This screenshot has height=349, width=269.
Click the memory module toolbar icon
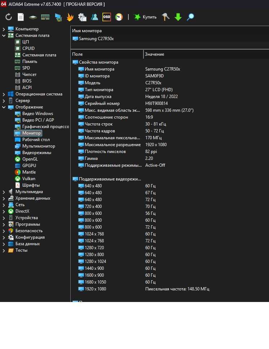click(x=45, y=17)
